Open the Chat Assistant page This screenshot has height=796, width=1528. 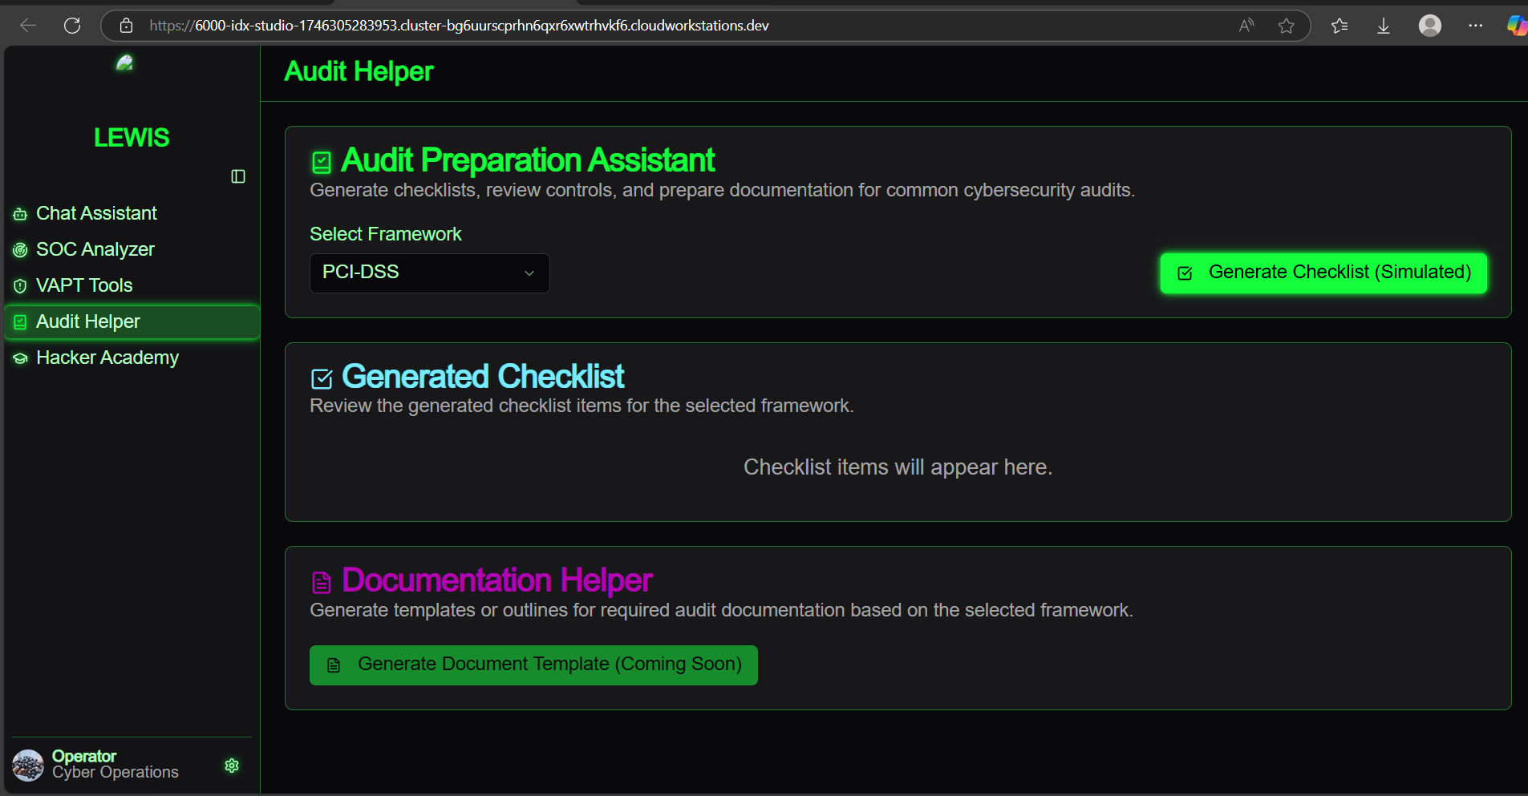(96, 213)
